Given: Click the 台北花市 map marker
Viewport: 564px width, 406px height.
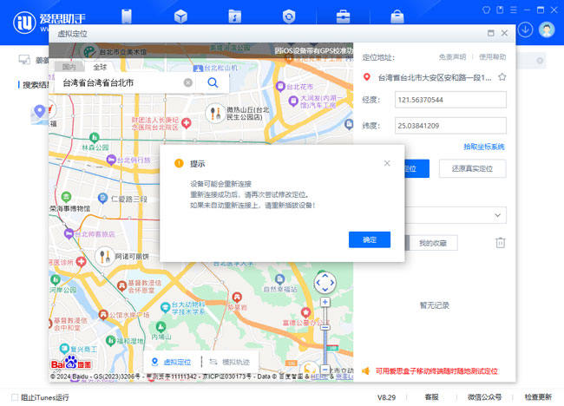Looking at the screenshot, I should 280,87.
